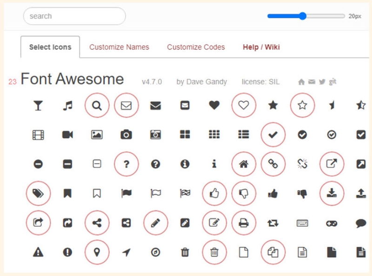Select the speech bubble comment icon
The image size is (372, 276).
click(x=361, y=223)
